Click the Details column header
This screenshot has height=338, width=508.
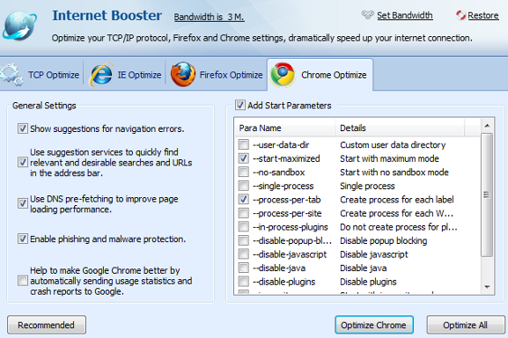pos(400,128)
